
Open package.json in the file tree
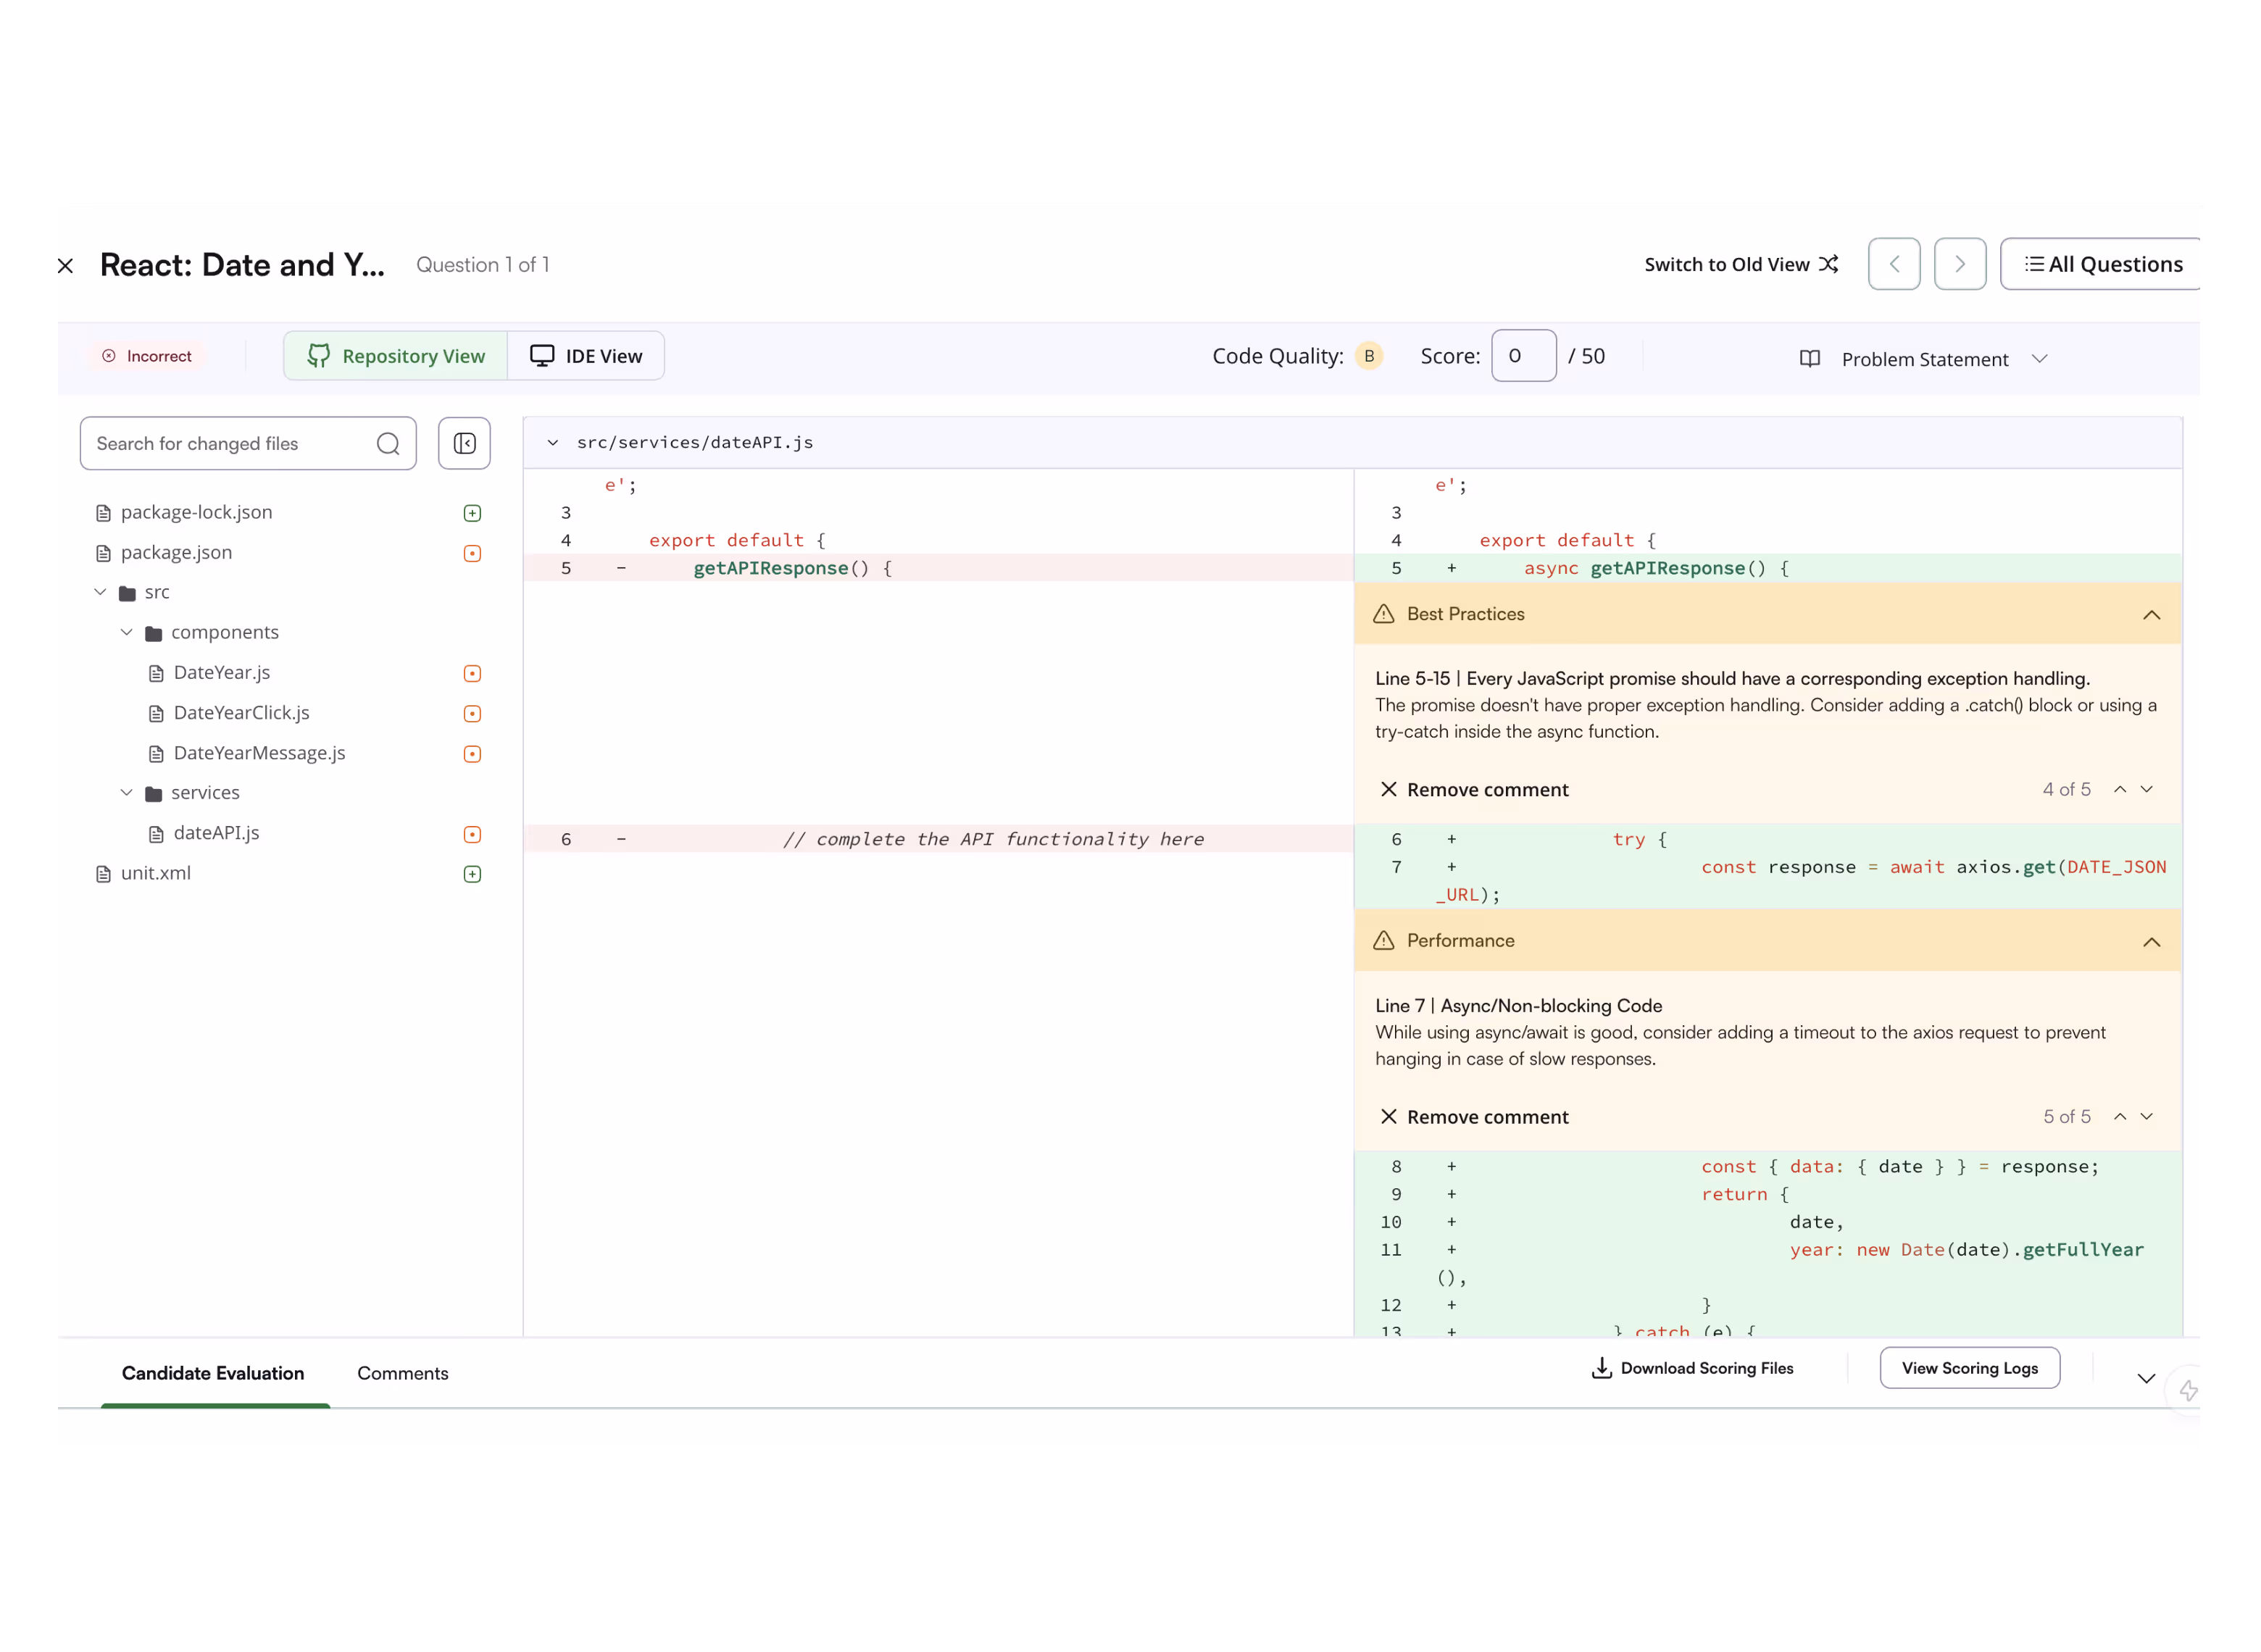(x=176, y=552)
